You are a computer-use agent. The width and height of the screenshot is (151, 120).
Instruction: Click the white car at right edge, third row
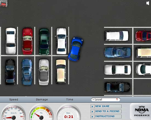point(143,69)
